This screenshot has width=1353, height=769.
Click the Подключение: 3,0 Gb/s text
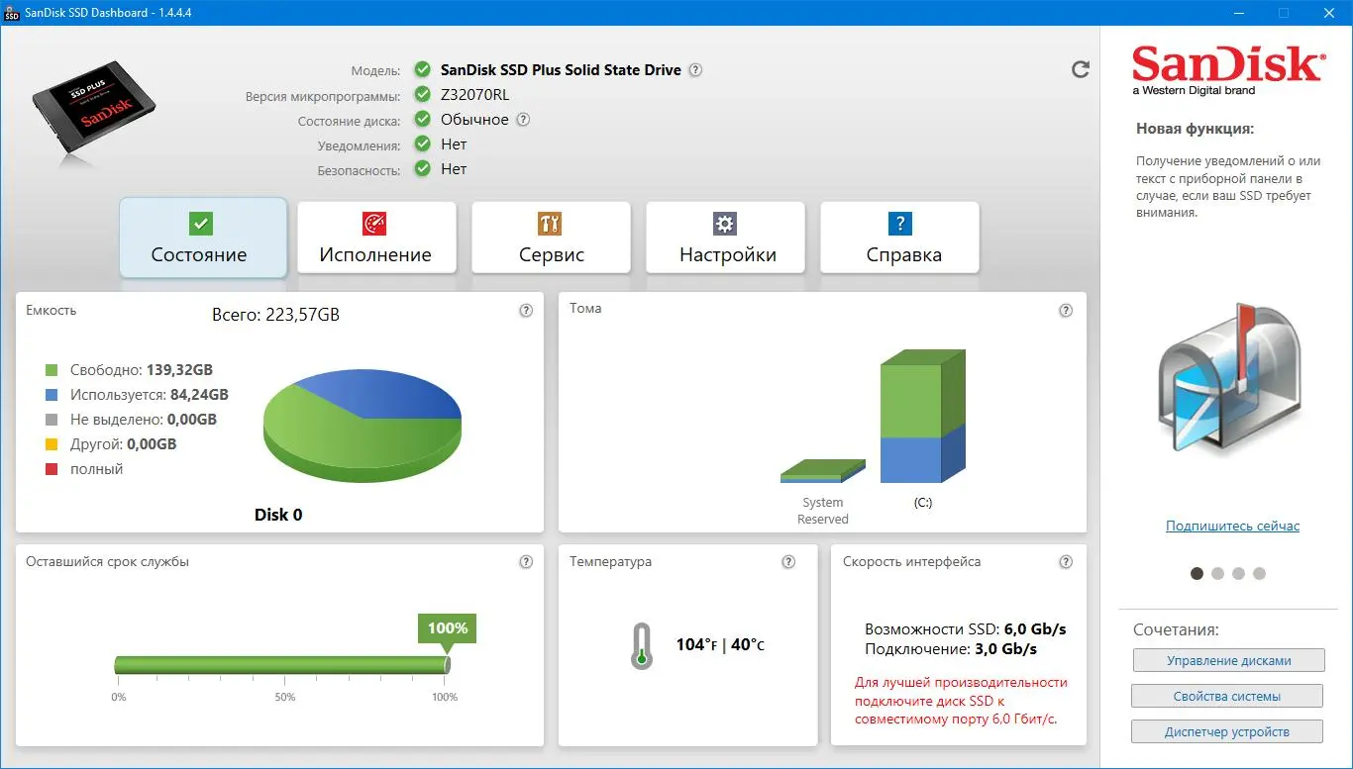[x=951, y=649]
